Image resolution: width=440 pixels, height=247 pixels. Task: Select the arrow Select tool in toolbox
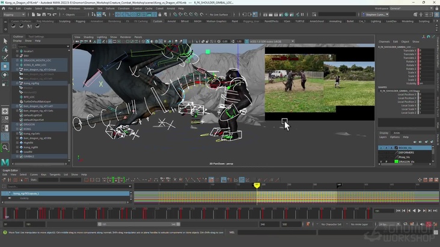click(x=5, y=41)
